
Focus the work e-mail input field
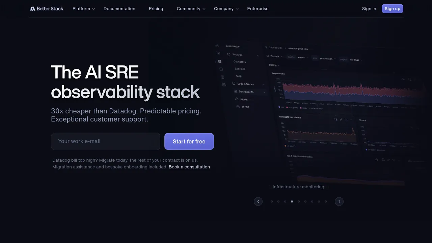click(106, 141)
